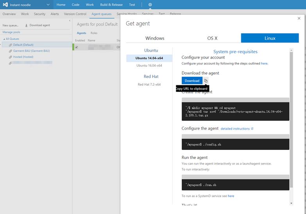
Task: Select Garment-BAU queue
Action: tap(31, 51)
